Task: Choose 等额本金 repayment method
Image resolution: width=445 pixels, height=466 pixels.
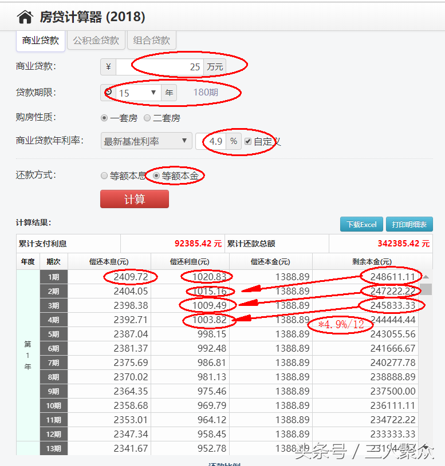Action: (x=156, y=176)
